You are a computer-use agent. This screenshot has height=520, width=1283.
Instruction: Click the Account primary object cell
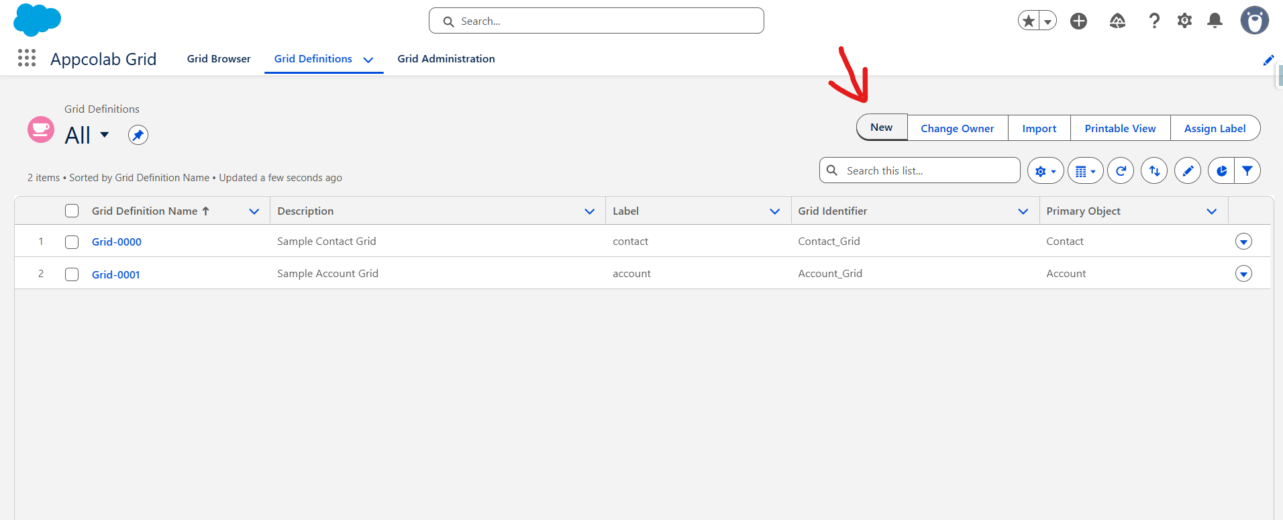(x=1066, y=274)
